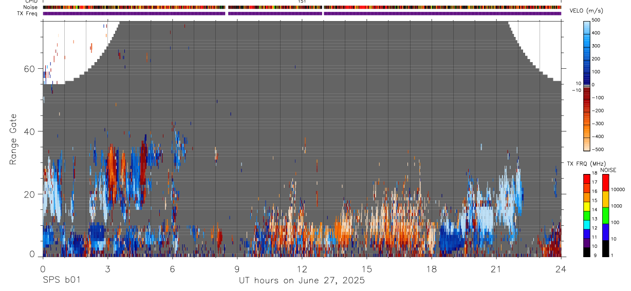Click the 3 UT hour tick label
The height and width of the screenshot is (291, 631).
[x=107, y=268]
